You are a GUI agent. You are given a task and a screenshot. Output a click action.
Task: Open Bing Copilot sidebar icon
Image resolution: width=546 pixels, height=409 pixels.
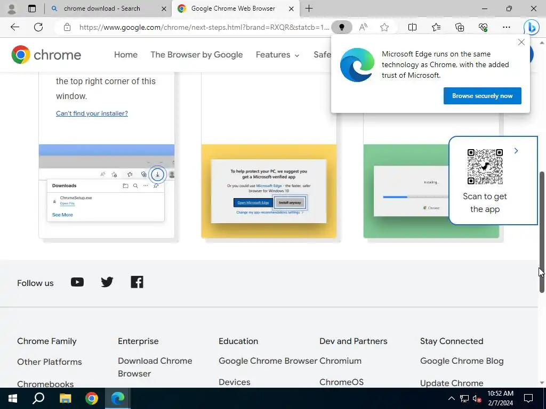(x=532, y=27)
